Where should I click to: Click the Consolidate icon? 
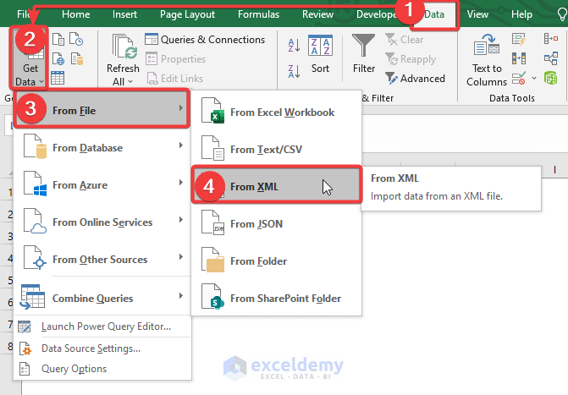tap(550, 39)
